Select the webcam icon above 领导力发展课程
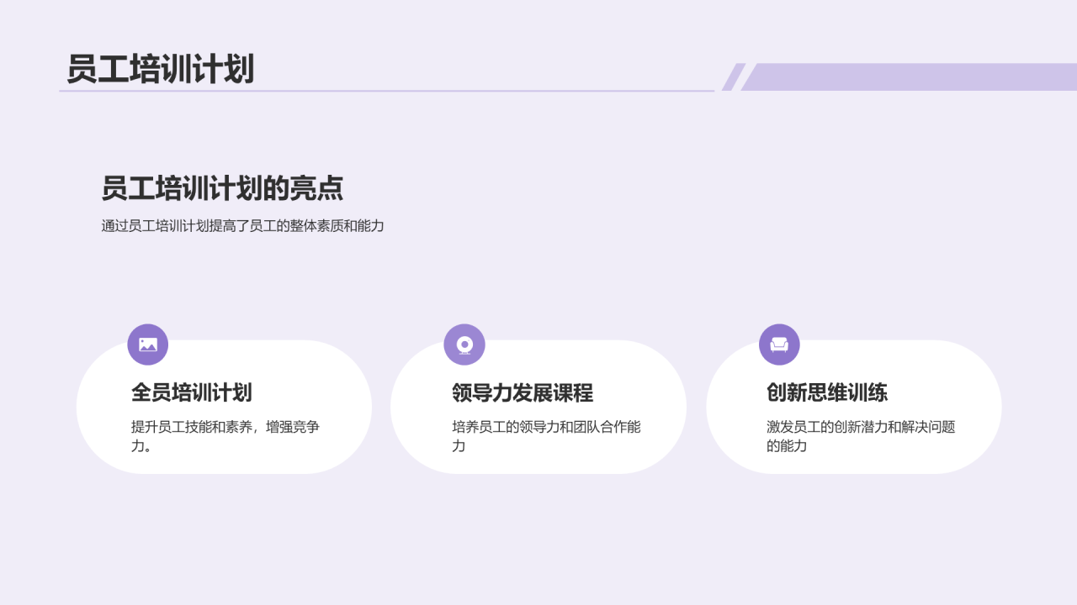The height and width of the screenshot is (605, 1077). point(464,345)
